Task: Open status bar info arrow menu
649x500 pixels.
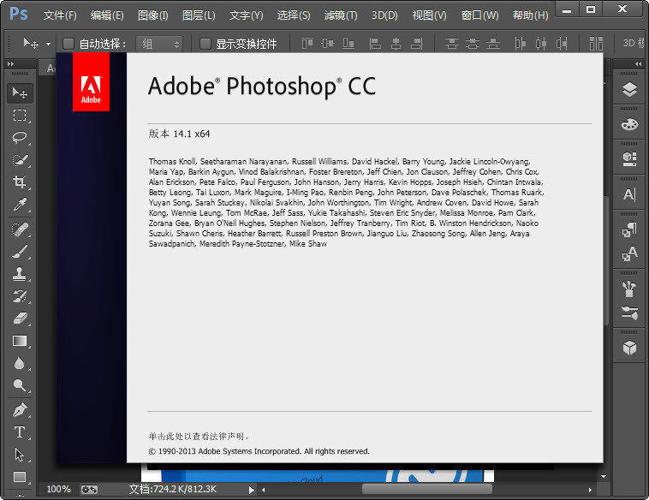Action: pos(251,490)
